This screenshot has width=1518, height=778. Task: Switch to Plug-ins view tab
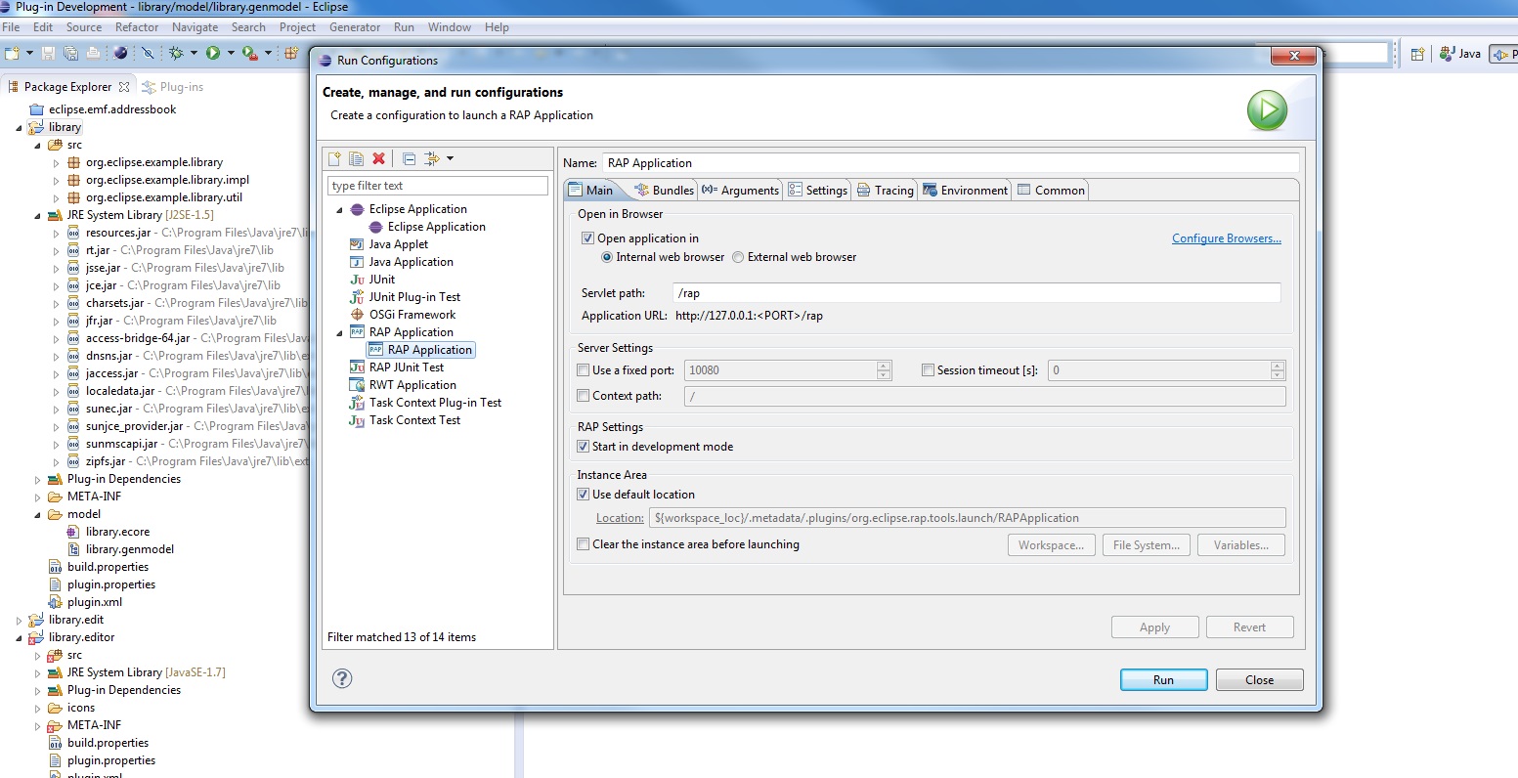click(x=173, y=87)
